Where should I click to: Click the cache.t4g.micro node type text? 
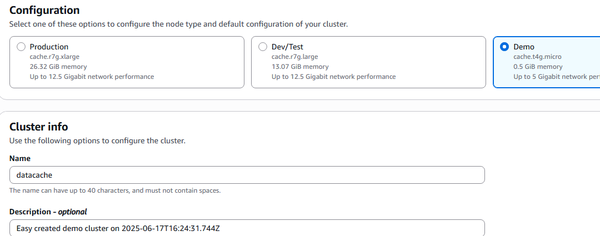(x=537, y=57)
